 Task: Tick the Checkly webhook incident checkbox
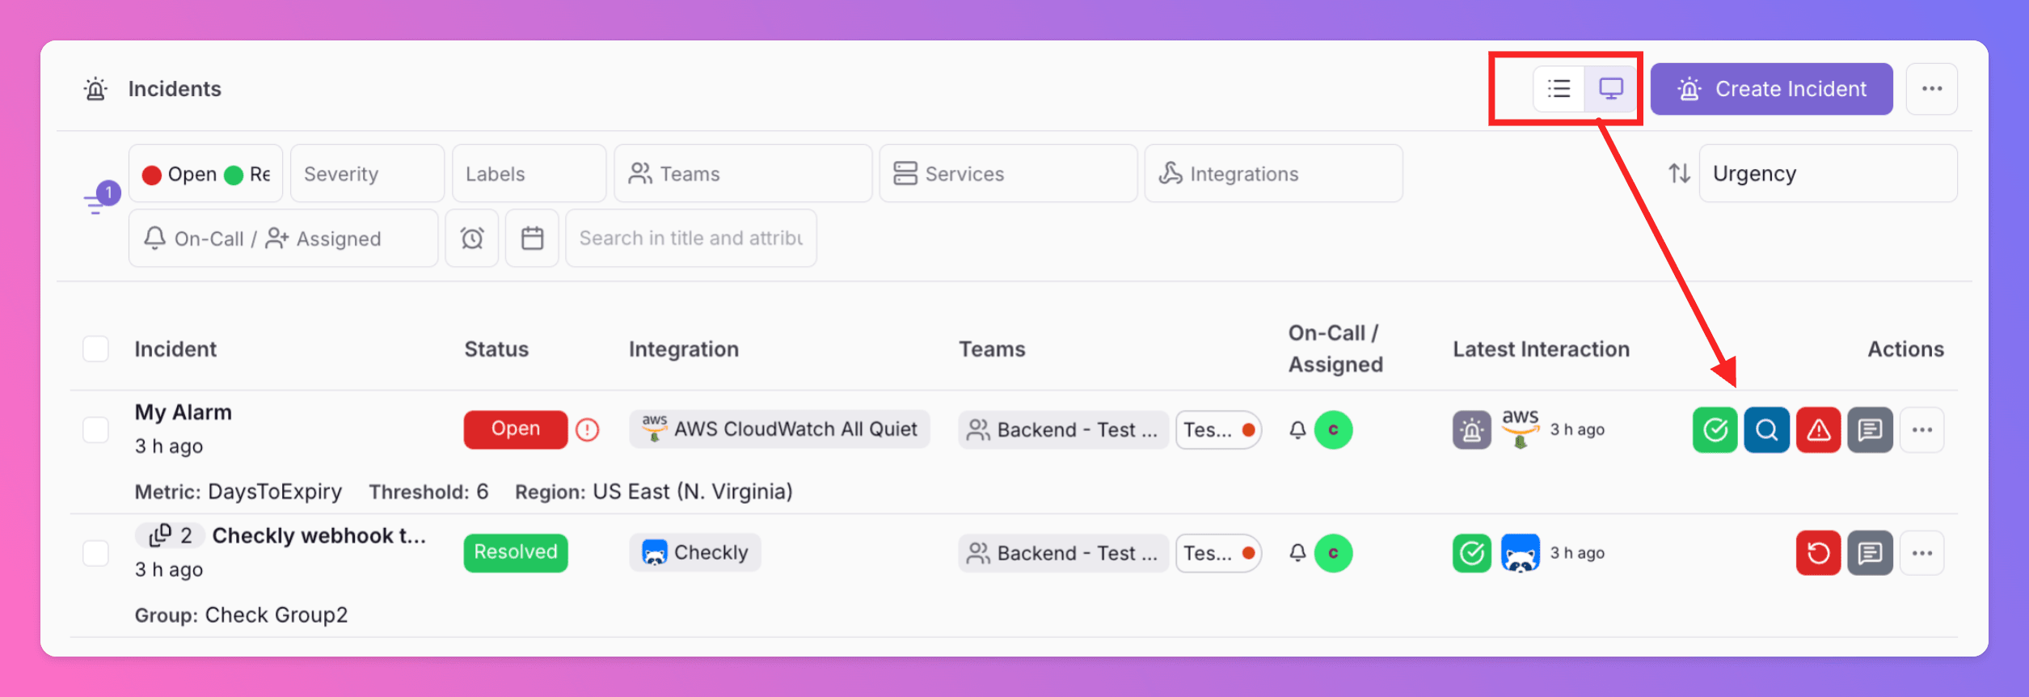pos(95,553)
